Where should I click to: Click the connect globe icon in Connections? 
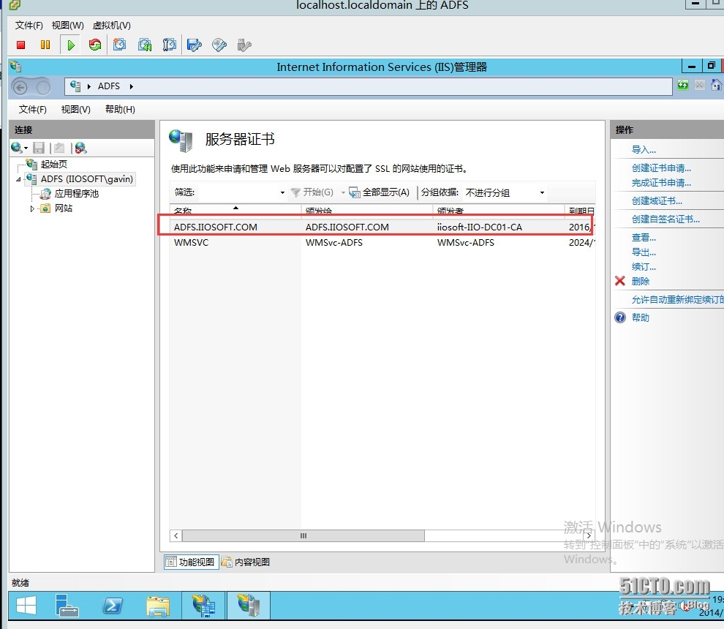click(x=17, y=148)
